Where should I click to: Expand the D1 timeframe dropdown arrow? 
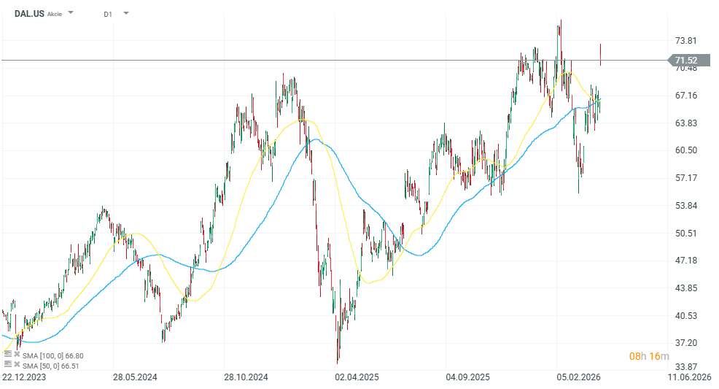click(x=125, y=13)
